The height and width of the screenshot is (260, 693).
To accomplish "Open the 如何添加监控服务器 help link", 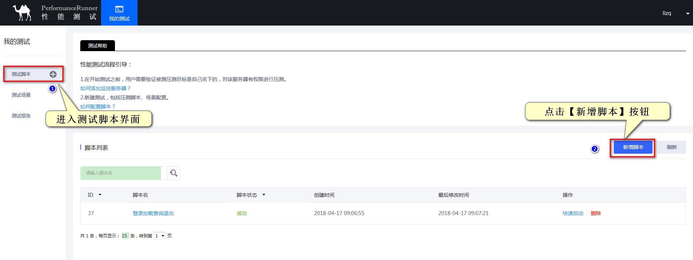I will 105,88.
